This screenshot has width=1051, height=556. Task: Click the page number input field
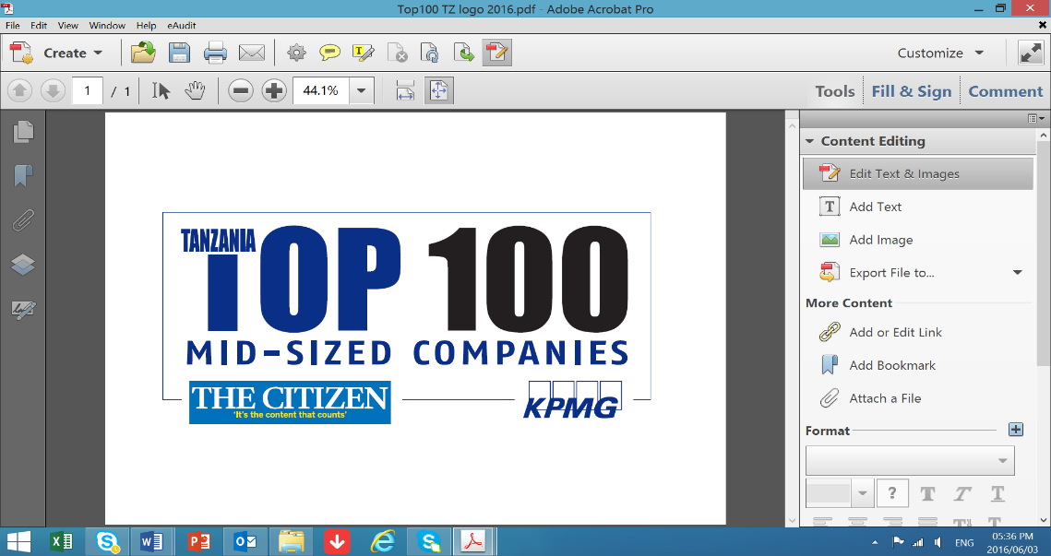87,90
